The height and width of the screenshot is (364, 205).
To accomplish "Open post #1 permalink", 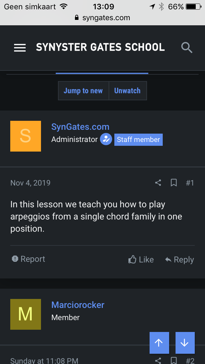I will [190, 183].
